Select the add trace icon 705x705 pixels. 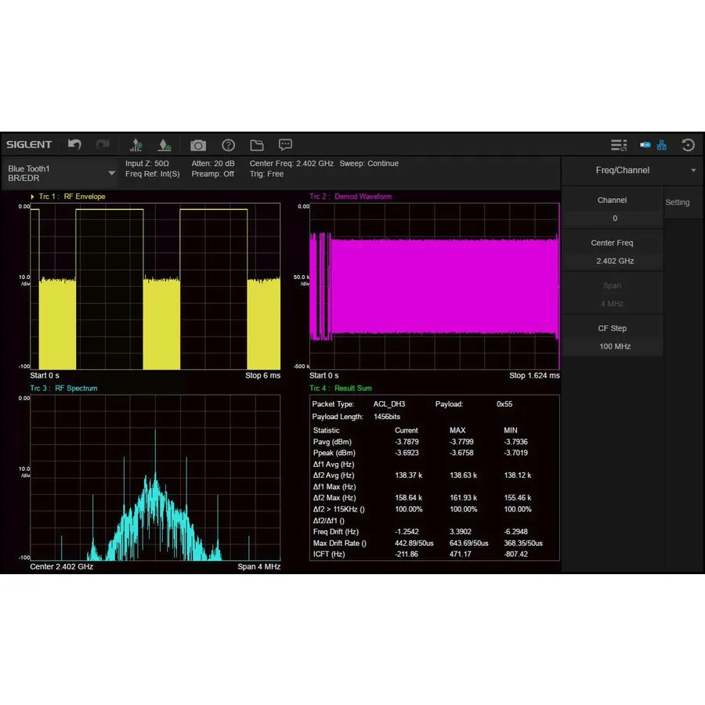[x=136, y=145]
